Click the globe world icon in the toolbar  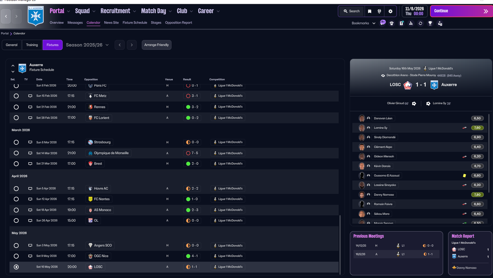(x=379, y=11)
